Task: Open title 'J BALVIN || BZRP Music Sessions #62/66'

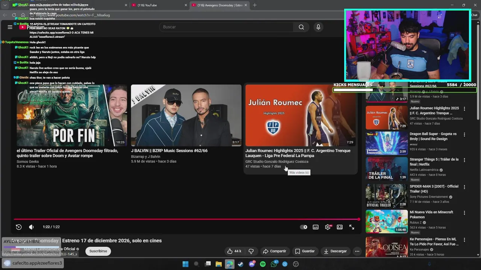Action: pyautogui.click(x=169, y=151)
